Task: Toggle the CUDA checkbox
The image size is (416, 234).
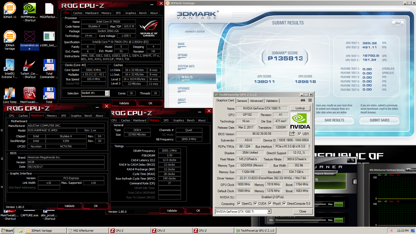Action: click(255, 204)
